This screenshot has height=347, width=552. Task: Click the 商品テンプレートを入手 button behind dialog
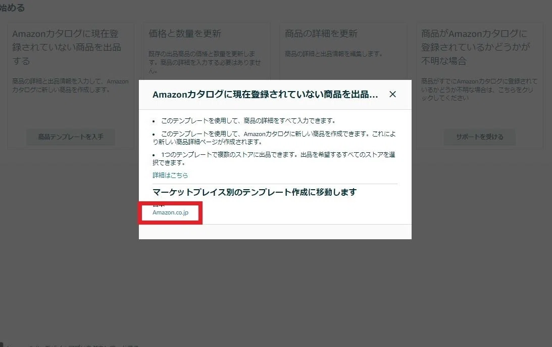pyautogui.click(x=71, y=137)
